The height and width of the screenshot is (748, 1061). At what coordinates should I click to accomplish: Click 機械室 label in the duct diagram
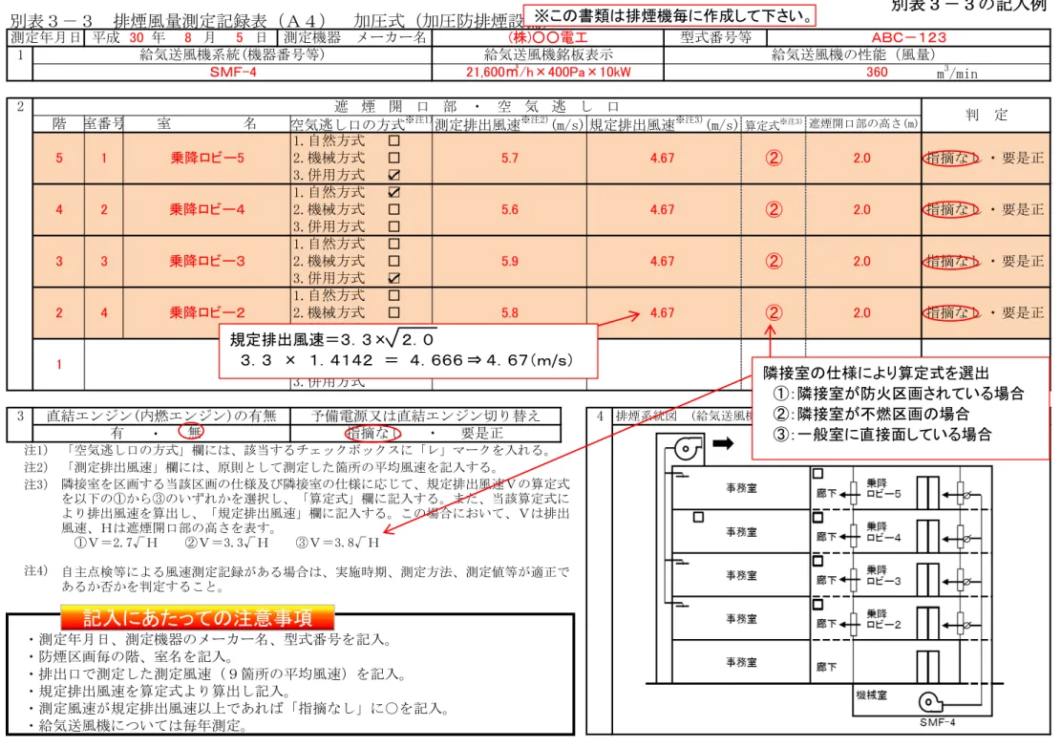[x=872, y=695]
